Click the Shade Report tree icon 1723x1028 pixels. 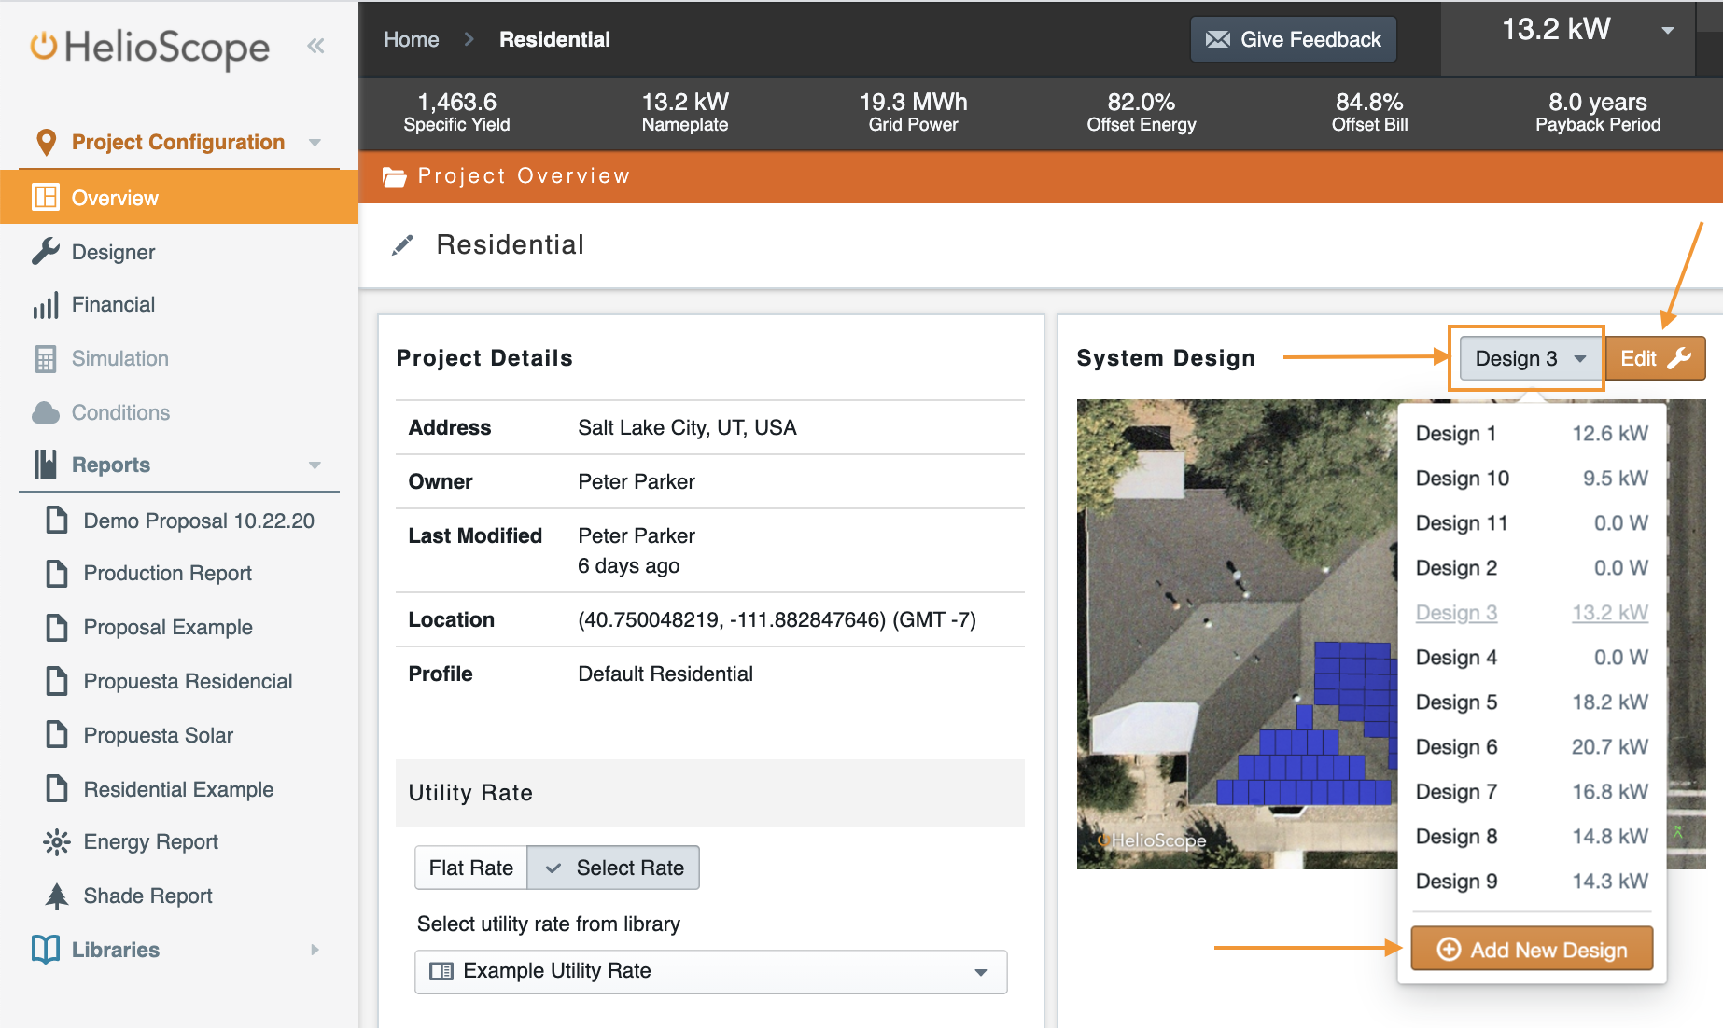(57, 896)
